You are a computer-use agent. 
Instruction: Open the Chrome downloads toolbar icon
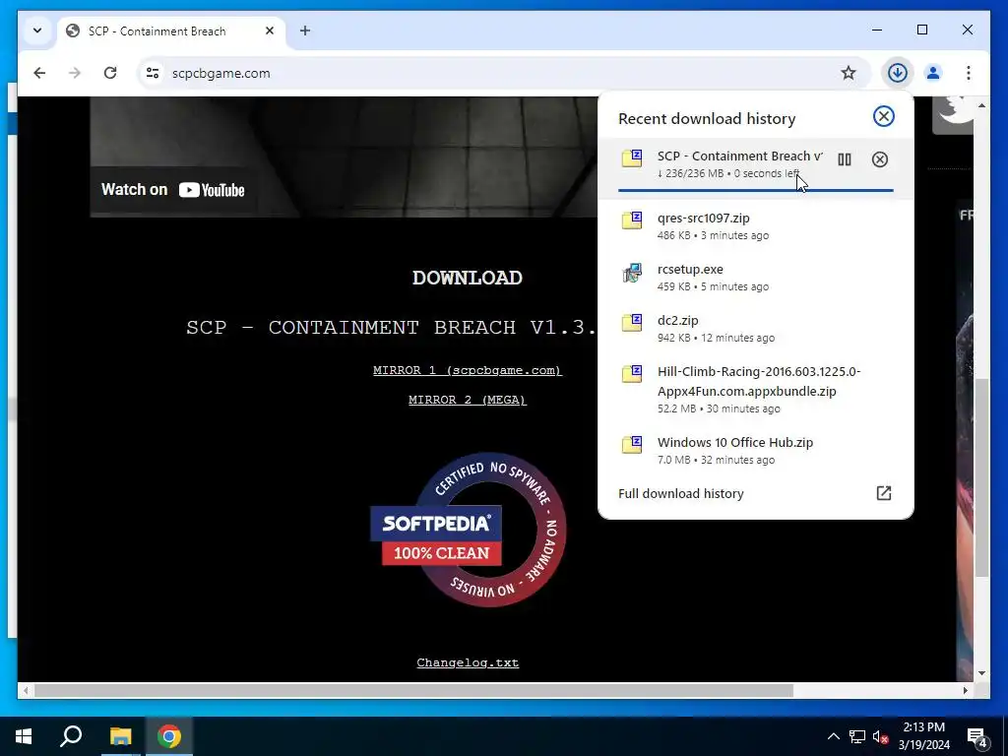[897, 73]
